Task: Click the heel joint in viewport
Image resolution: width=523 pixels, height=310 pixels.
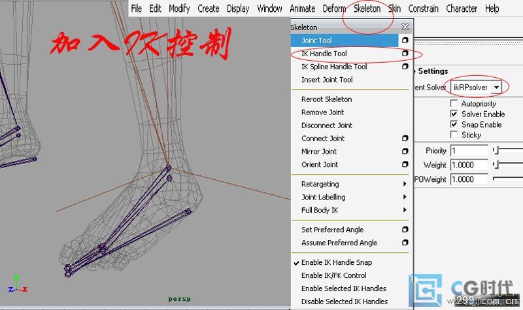Action: point(188,211)
